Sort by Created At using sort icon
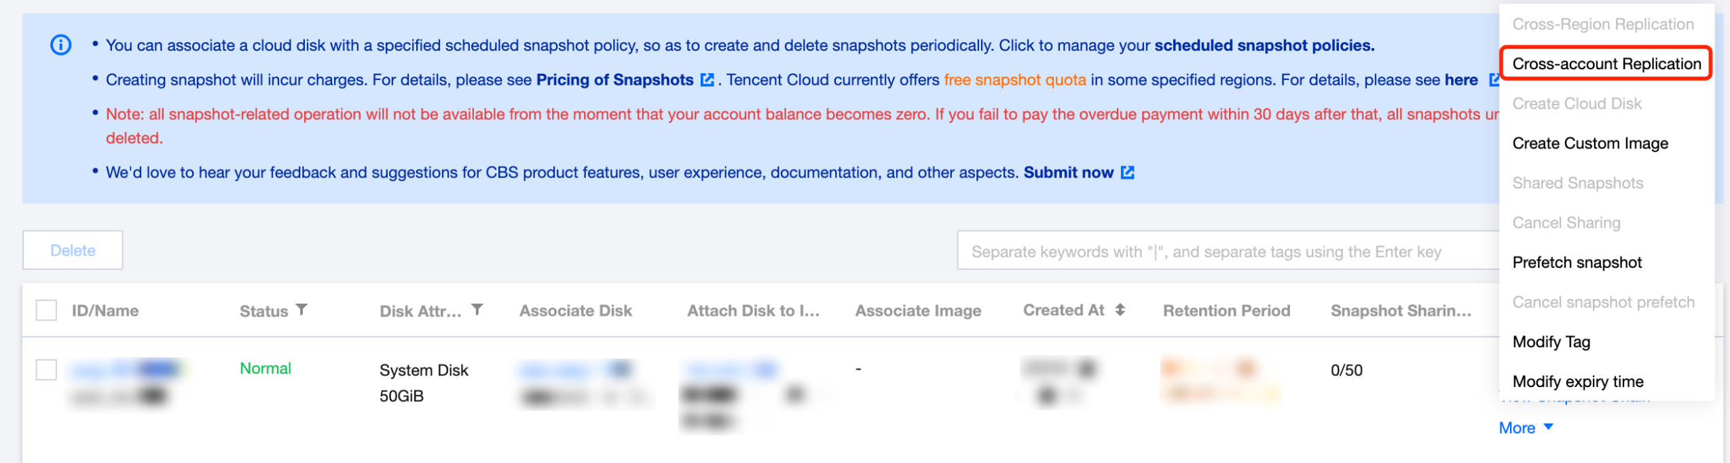Screen dimensions: 1730x463 1120,310
